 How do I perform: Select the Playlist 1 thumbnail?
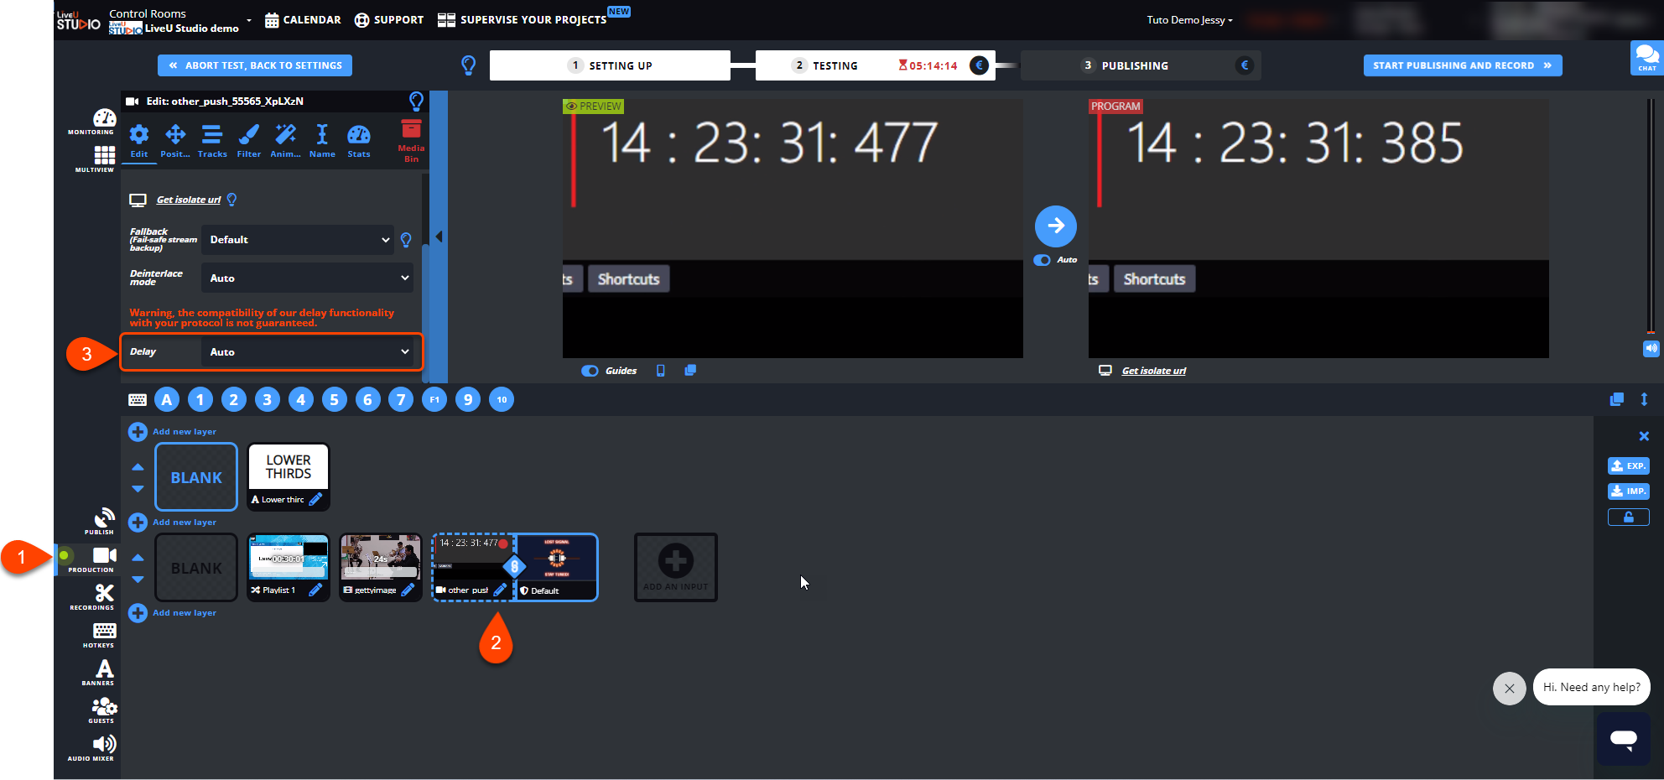289,558
